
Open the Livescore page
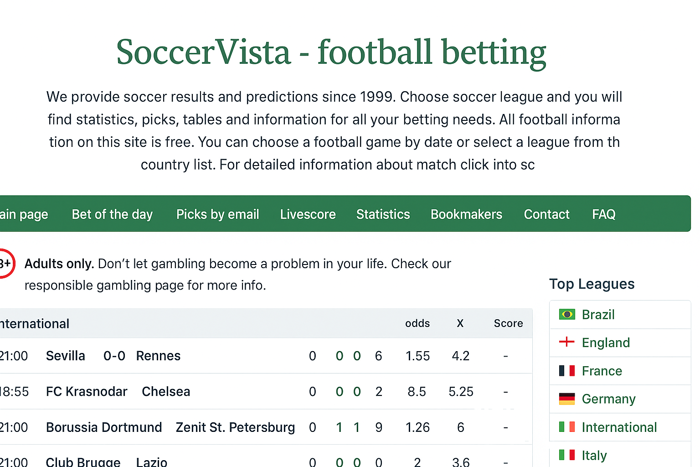(x=308, y=214)
